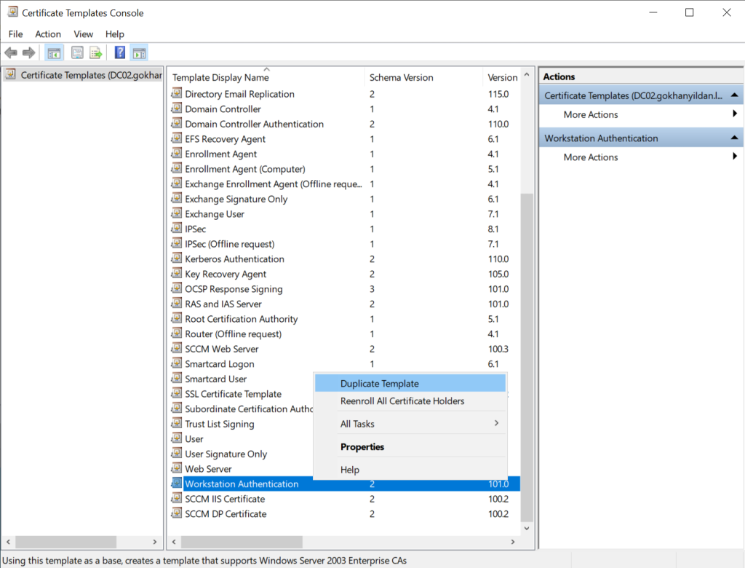Select the Subordinate Certification Authority row
Viewport: 745px width, 568px height.
tap(242, 409)
